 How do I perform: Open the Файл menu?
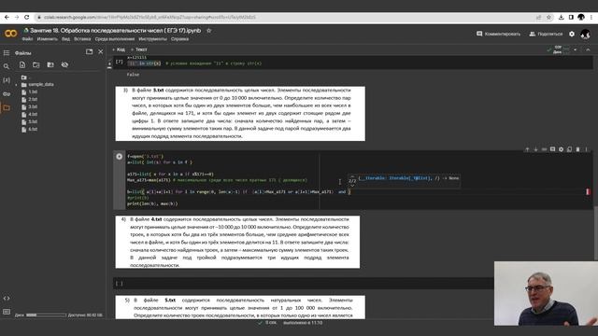27,39
